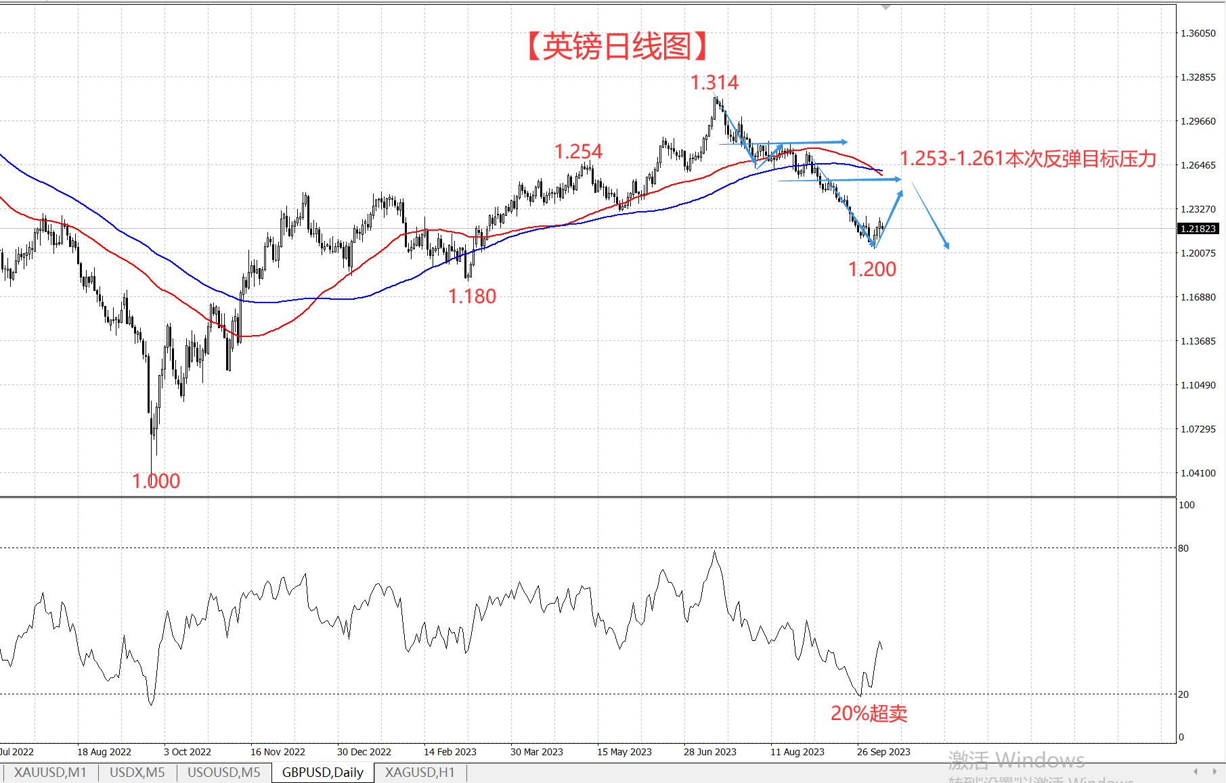Switch to the XAUUSD,M1 chart tab

[50, 772]
